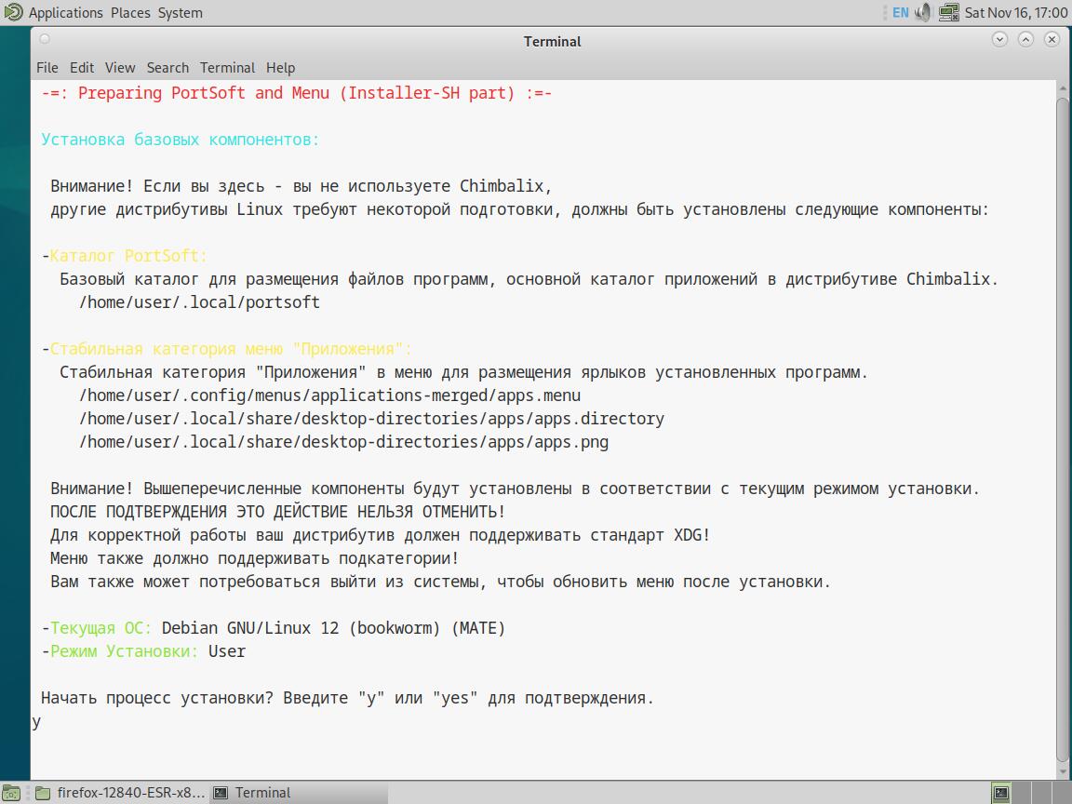Open the Terminal menu in the menu bar

click(x=227, y=68)
